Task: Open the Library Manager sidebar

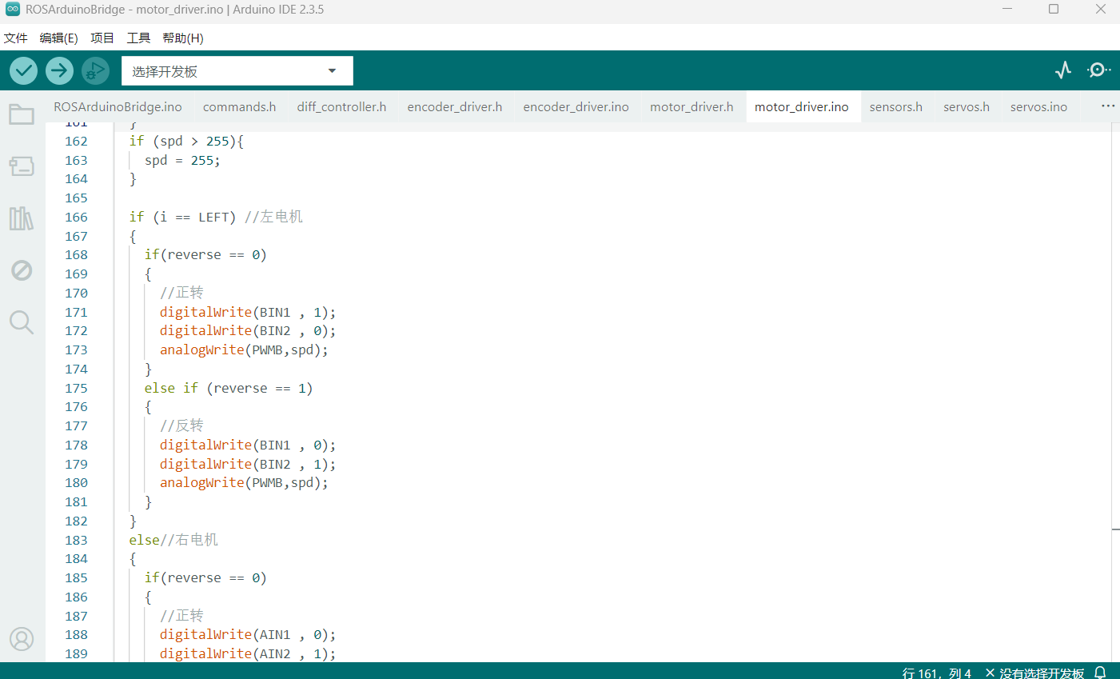Action: [22, 218]
